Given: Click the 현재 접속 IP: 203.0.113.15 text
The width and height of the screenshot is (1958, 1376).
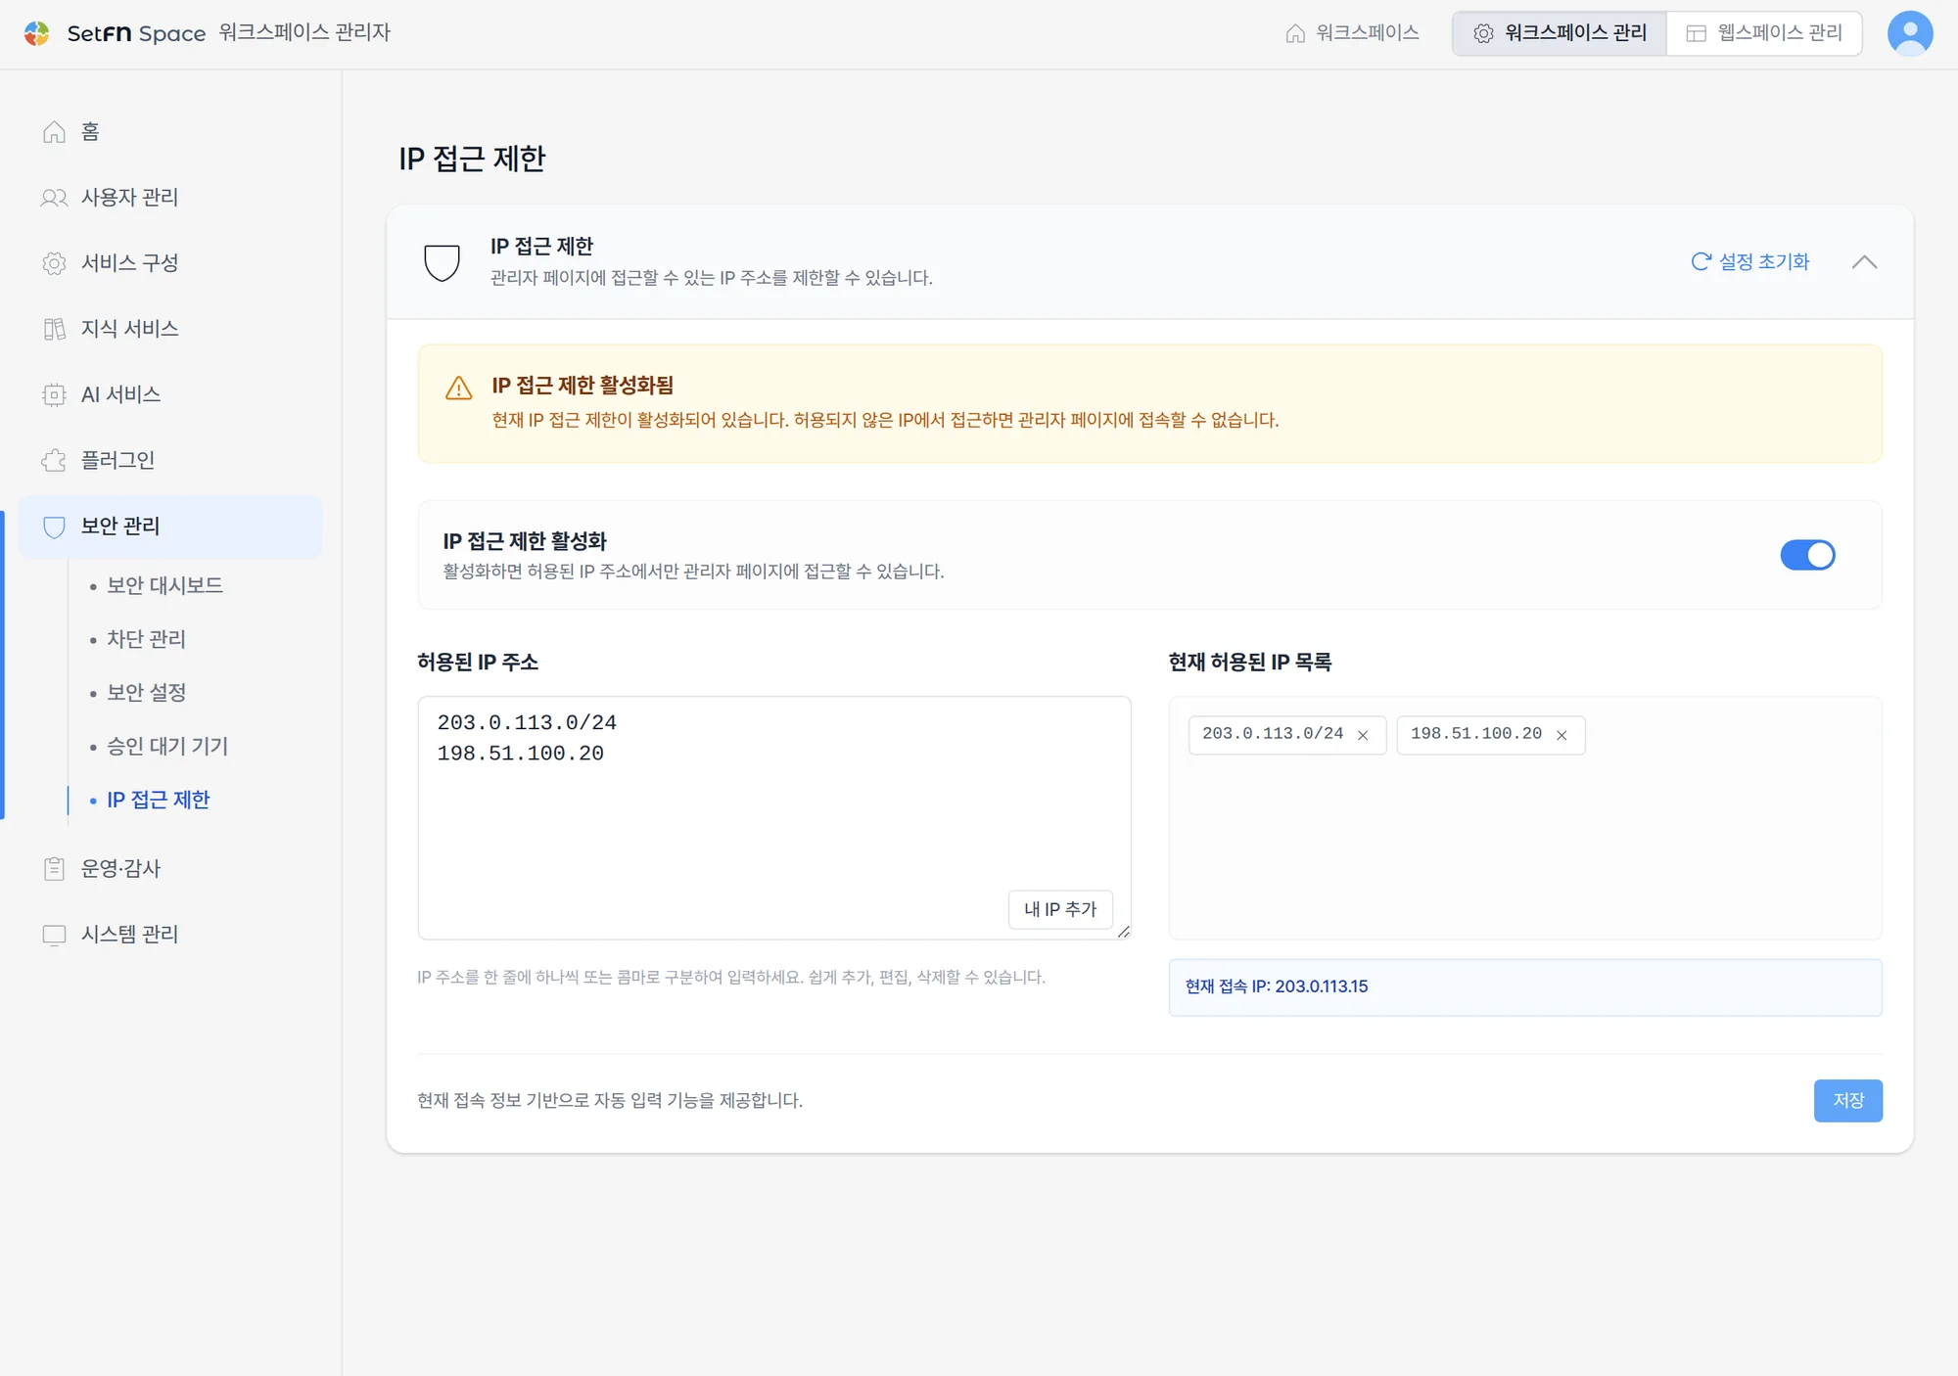Looking at the screenshot, I should tap(1277, 986).
